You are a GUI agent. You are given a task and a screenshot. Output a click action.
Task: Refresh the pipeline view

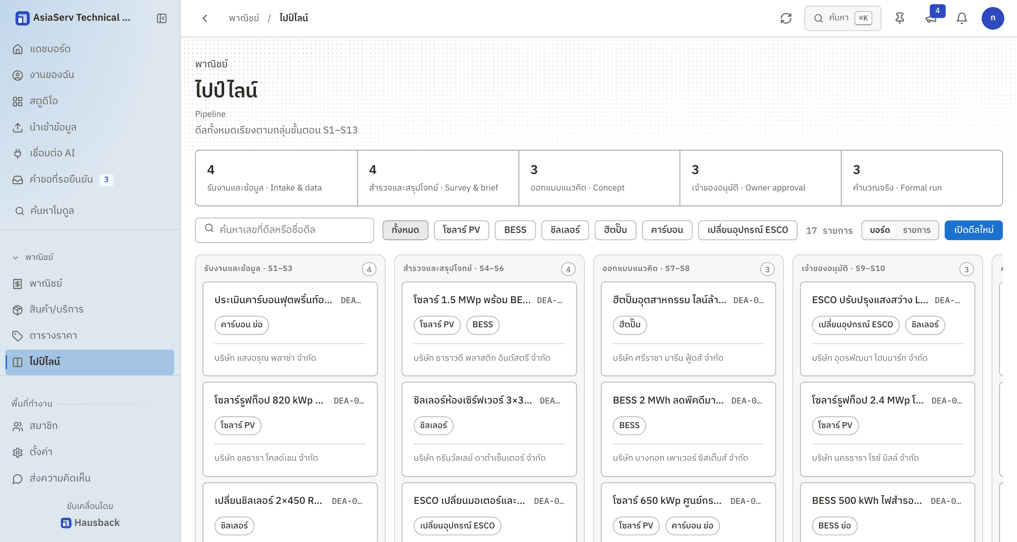pyautogui.click(x=786, y=18)
